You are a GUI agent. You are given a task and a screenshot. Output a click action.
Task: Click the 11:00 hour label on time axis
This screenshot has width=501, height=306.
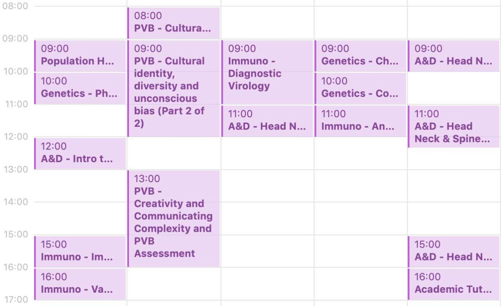pyautogui.click(x=16, y=104)
